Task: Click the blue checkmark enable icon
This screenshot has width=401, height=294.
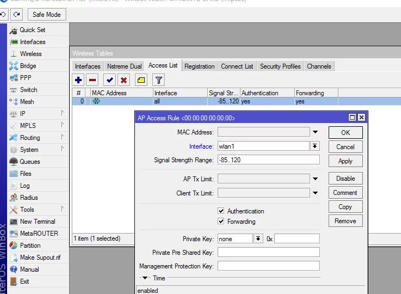Action: click(x=110, y=80)
